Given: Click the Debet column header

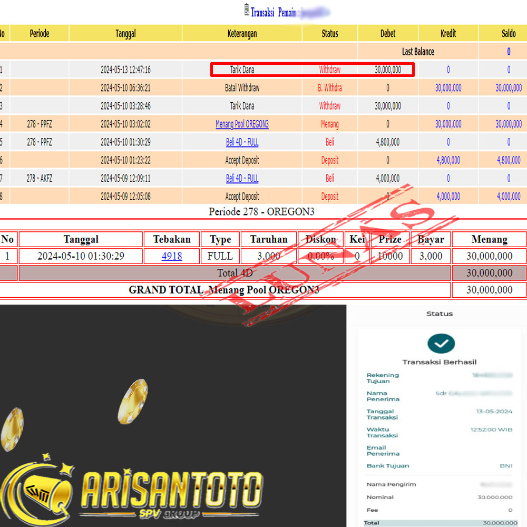Looking at the screenshot, I should [388, 33].
